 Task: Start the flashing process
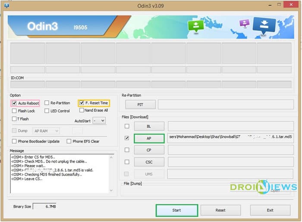(x=177, y=210)
